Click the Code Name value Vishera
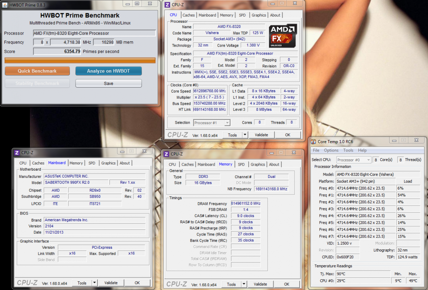The width and height of the screenshot is (428, 290). coord(212,33)
